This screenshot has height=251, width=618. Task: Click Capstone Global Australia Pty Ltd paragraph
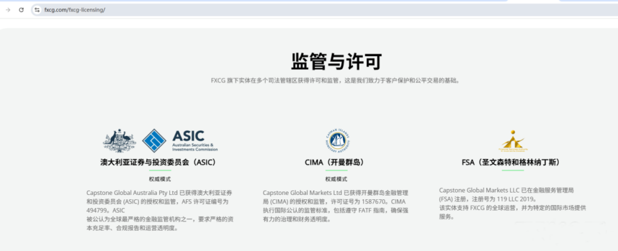coord(160,210)
